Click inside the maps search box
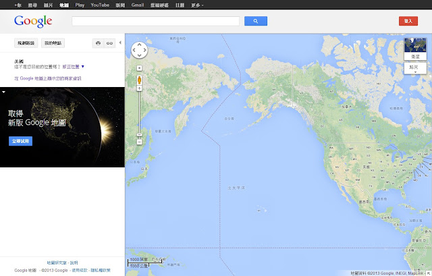 [x=155, y=21]
